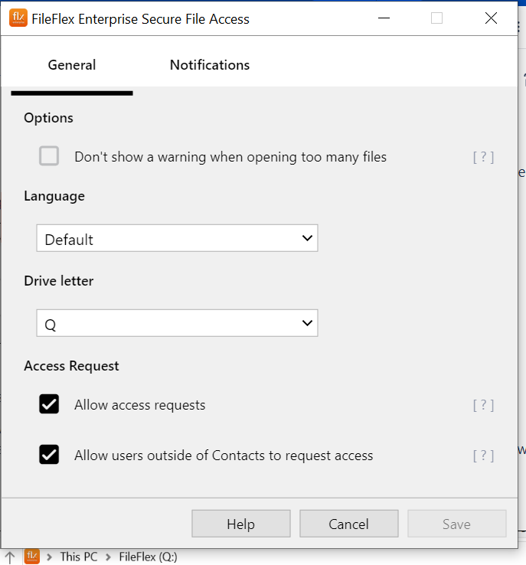Click the window title FileFlex Enterprise Secure File Access
Viewport: 526px width, 565px height.
pyautogui.click(x=141, y=19)
